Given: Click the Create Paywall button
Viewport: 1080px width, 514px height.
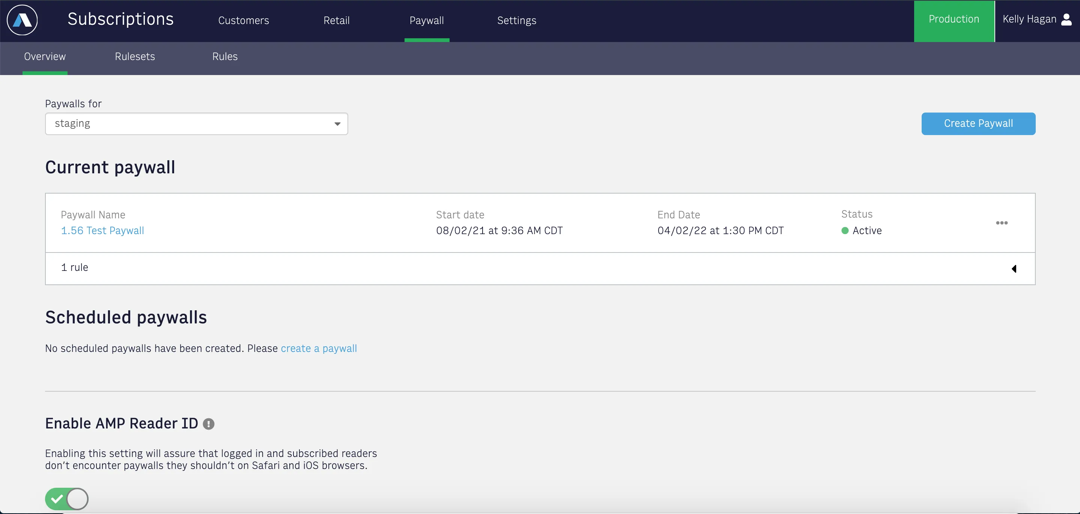Looking at the screenshot, I should tap(978, 124).
